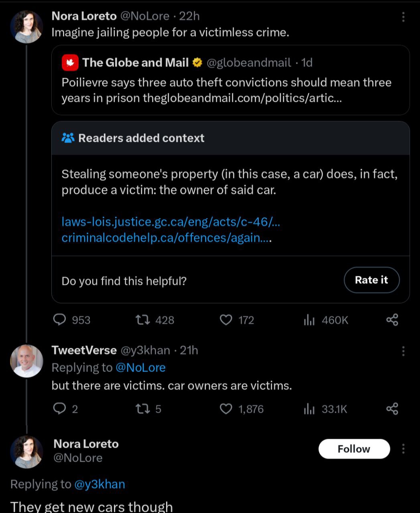The image size is (420, 513).
Task: Open more options next to Follow button
Action: pos(403,449)
